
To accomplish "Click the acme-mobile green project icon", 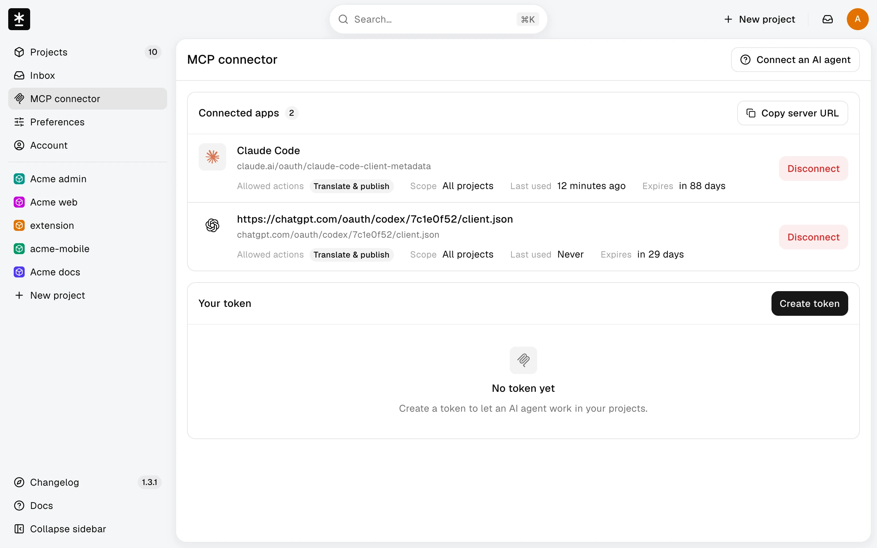I will [19, 249].
